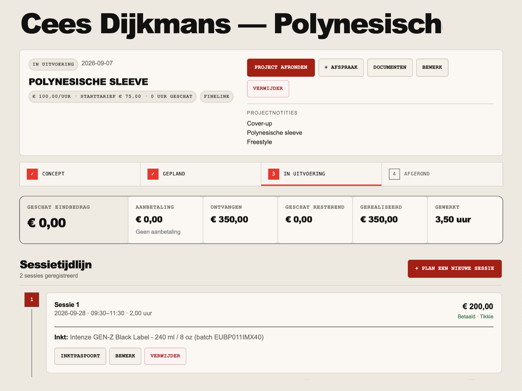Click the hourly rate info pill
The image size is (522, 391).
113,96
